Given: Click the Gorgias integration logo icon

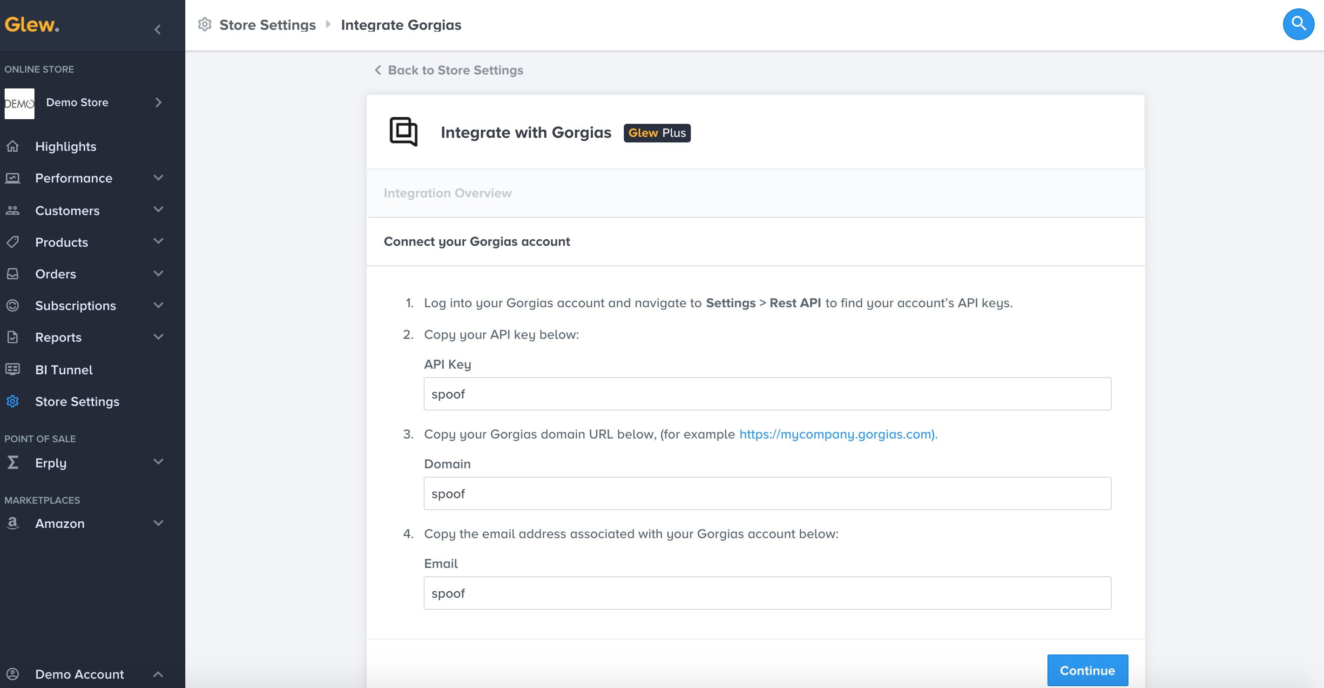Looking at the screenshot, I should click(x=404, y=132).
